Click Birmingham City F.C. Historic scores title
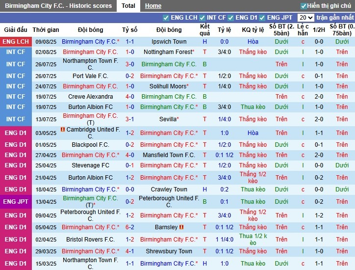355x270 pixels. [58, 6]
